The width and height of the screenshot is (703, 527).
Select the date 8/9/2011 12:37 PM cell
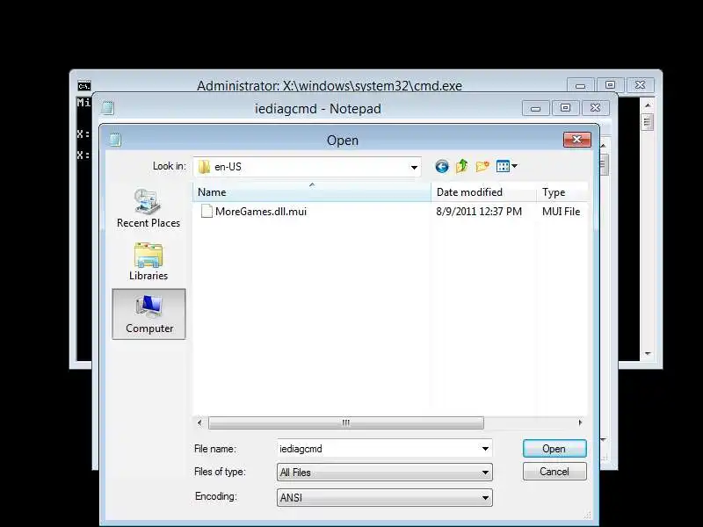point(479,212)
